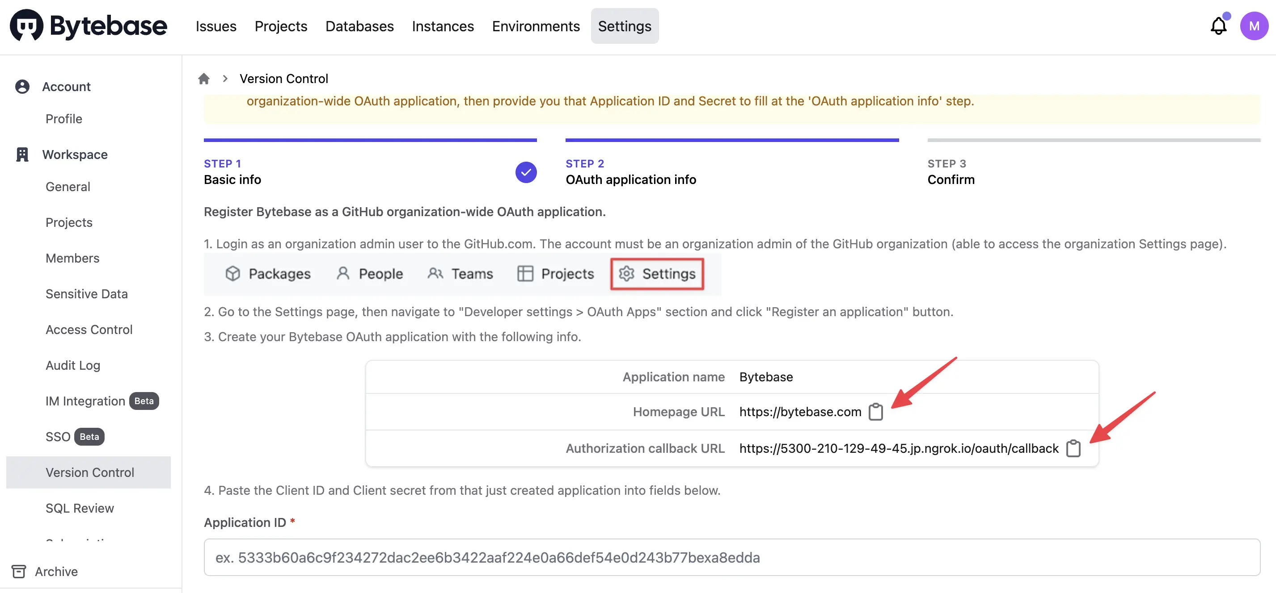
Task: Switch to Environments in top navigation
Action: pos(536,26)
